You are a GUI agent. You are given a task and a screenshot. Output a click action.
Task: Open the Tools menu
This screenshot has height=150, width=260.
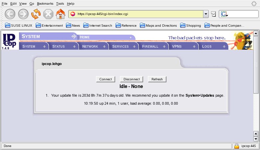point(60,3)
